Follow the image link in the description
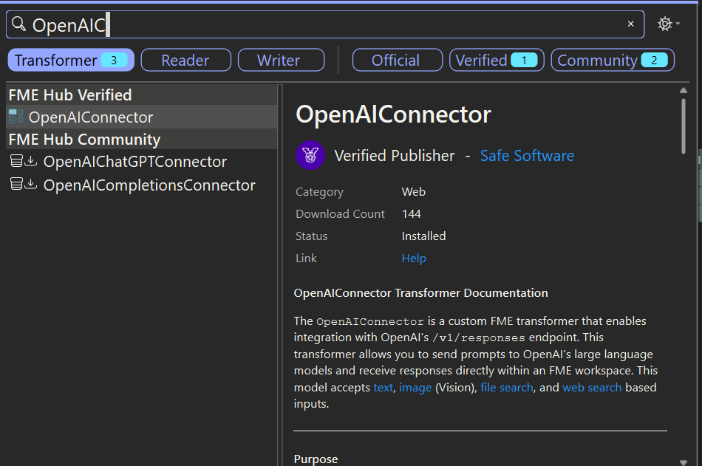Image resolution: width=702 pixels, height=466 pixels. (x=415, y=387)
